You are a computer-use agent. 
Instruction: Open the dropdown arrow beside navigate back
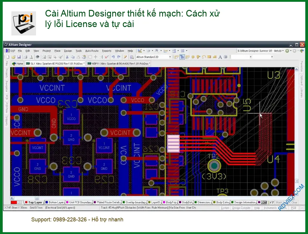(x=291, y=51)
